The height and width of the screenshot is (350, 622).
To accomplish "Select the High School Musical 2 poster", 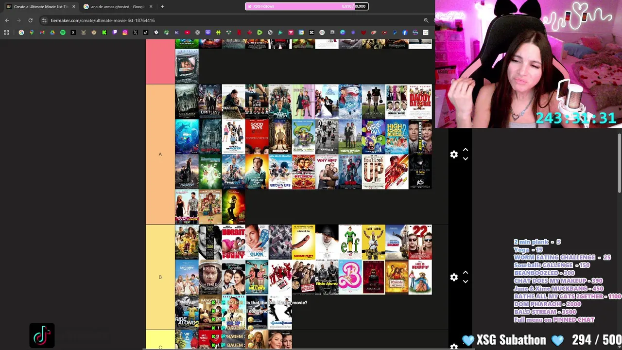I will click(397, 137).
